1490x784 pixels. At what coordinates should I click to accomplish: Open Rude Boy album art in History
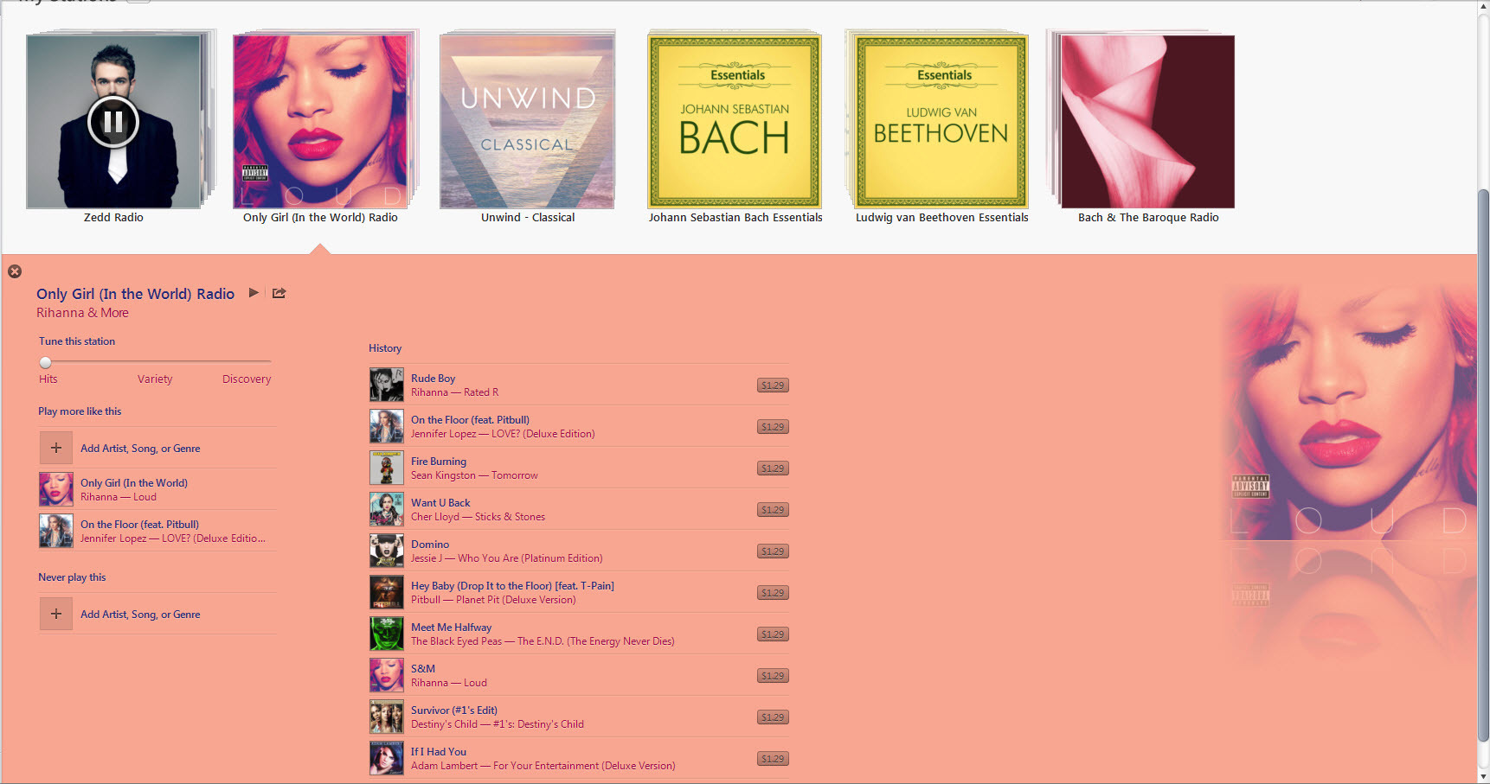pyautogui.click(x=387, y=385)
